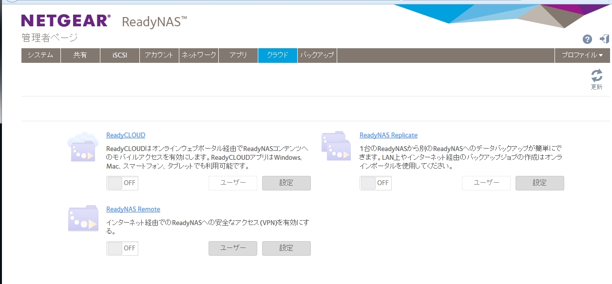612x284 pixels.
Task: Click the ReadyNAS Remote VPN description text
Action: coord(208,227)
